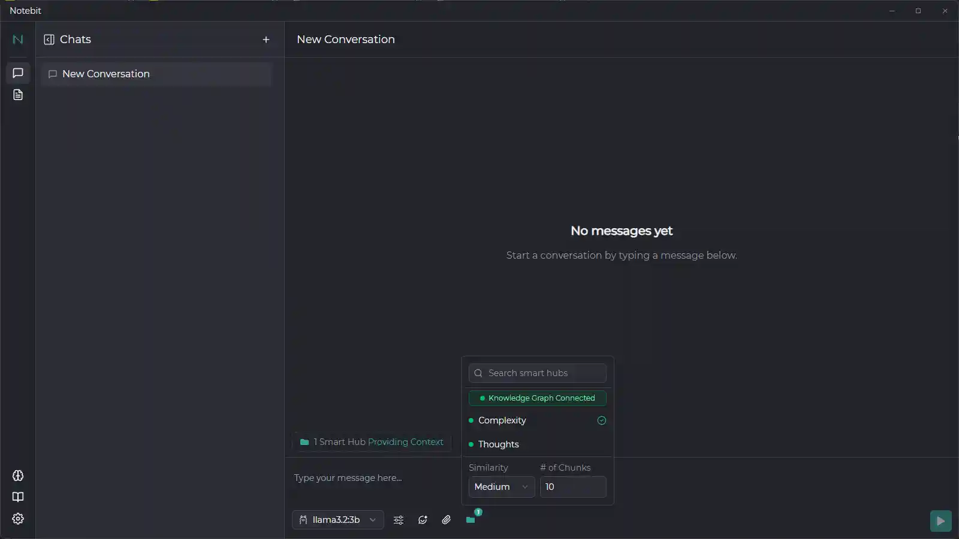Screen dimensions: 959x539
Task: Click the number of chunks field showing 10
Action: [573, 487]
